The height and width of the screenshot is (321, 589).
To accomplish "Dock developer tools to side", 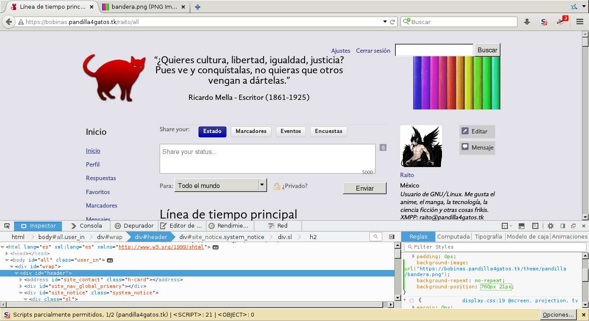I will (563, 226).
